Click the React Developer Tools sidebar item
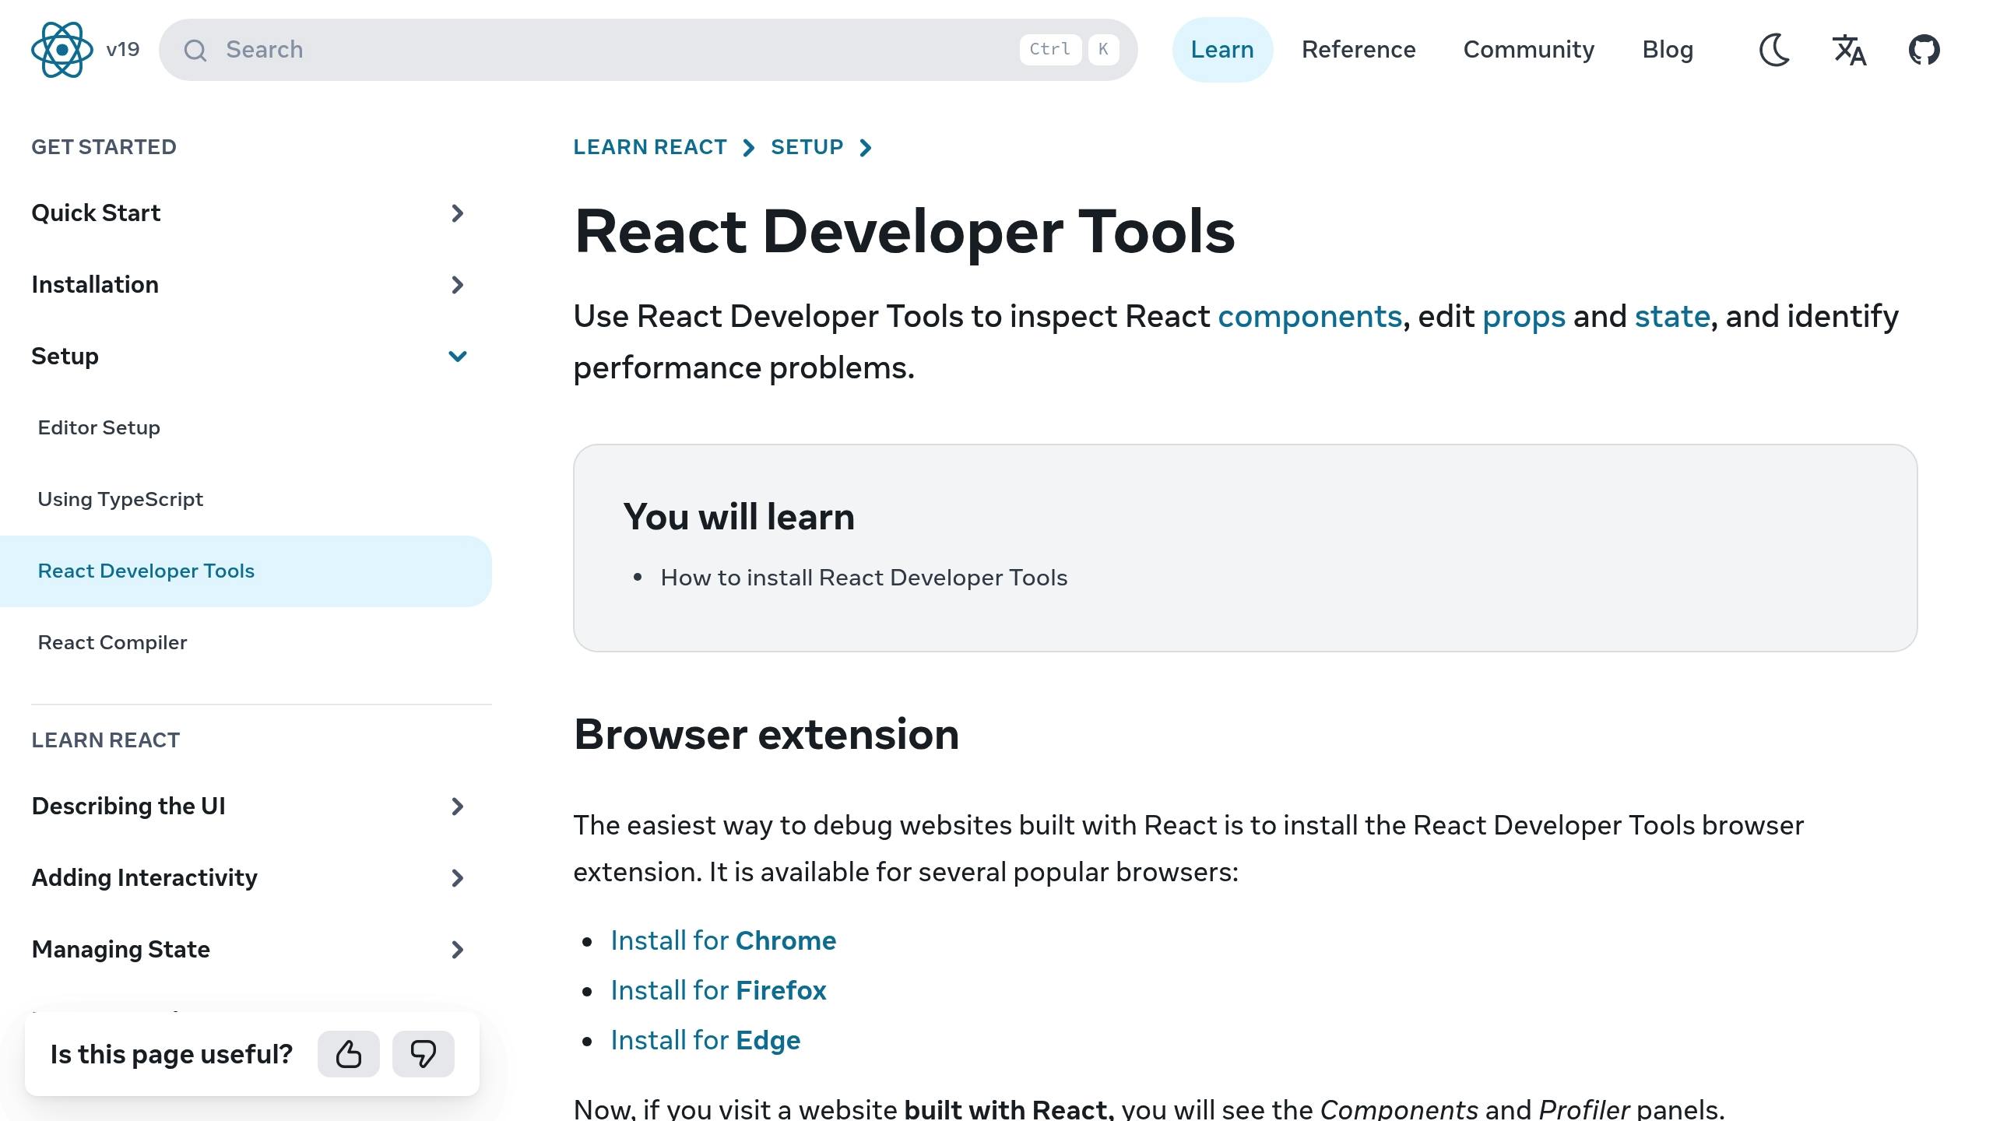The width and height of the screenshot is (1993, 1121). pyautogui.click(x=146, y=571)
